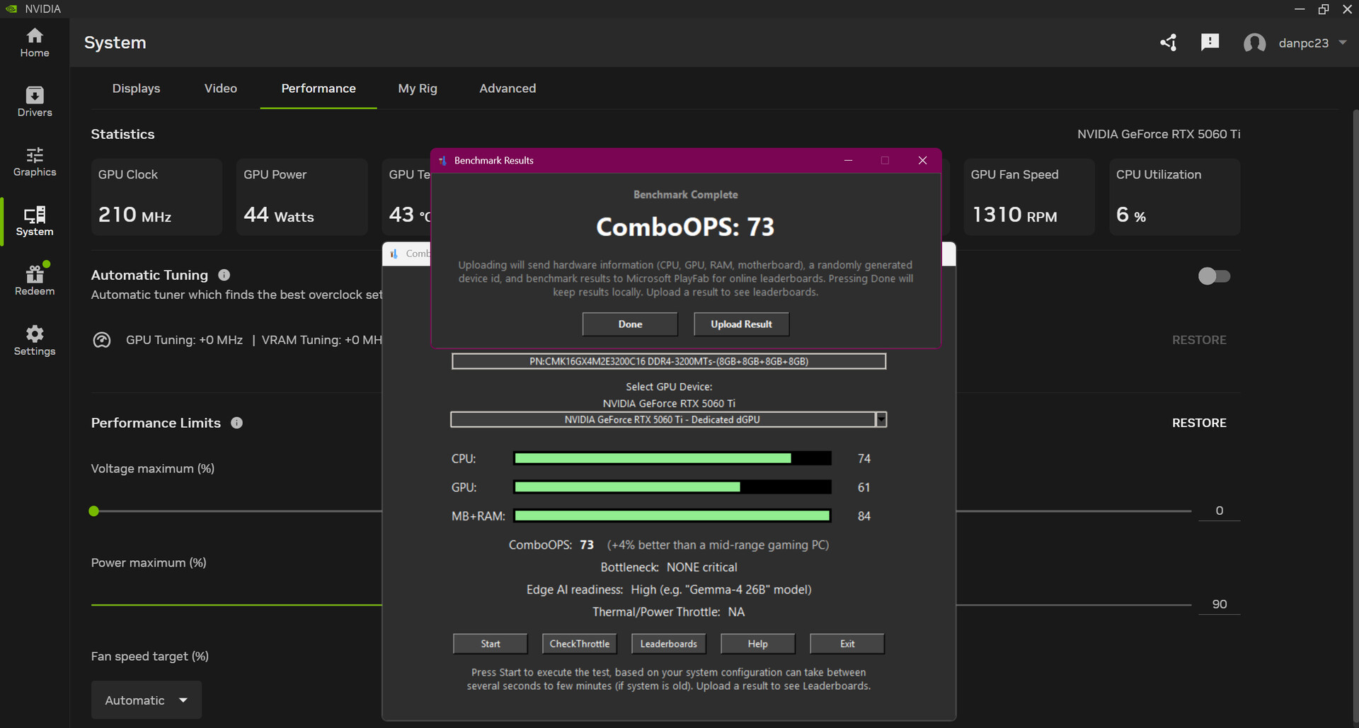Click the GPU Clock statistics card
This screenshot has height=728, width=1359.
(156, 197)
